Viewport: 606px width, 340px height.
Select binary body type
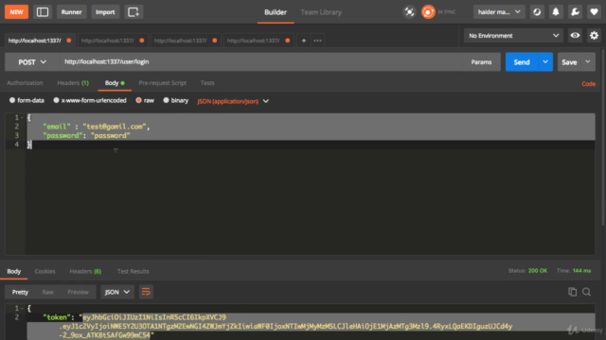click(176, 100)
